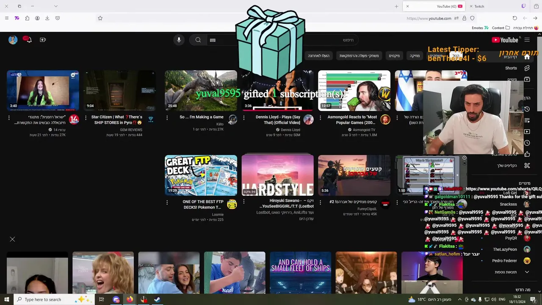
Task: Open Windows Start menu
Action: point(6,299)
